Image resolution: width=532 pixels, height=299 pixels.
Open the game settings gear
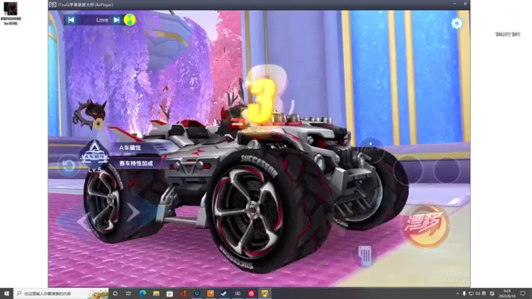457,23
